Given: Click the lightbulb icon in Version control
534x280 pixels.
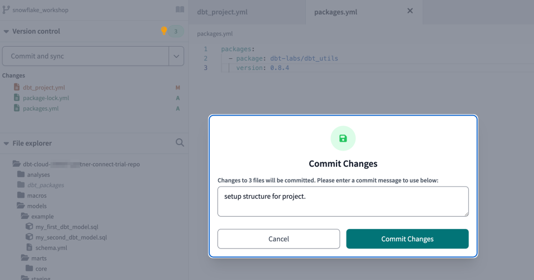Looking at the screenshot, I should click(x=164, y=31).
